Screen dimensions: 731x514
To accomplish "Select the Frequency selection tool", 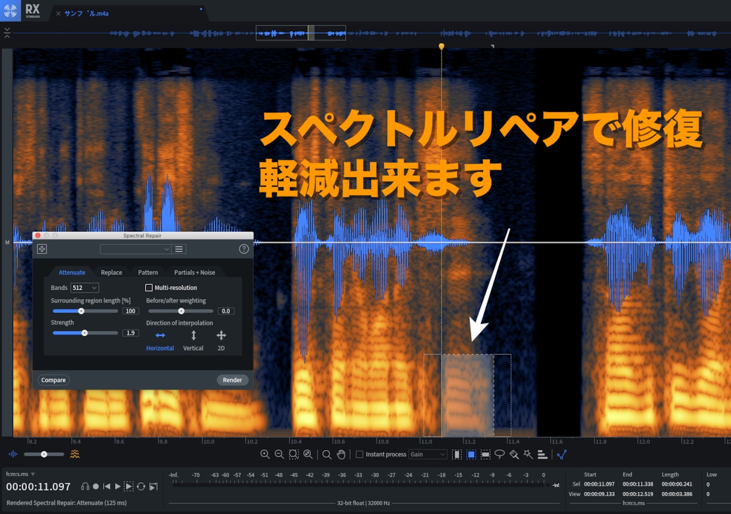I will coord(485,455).
